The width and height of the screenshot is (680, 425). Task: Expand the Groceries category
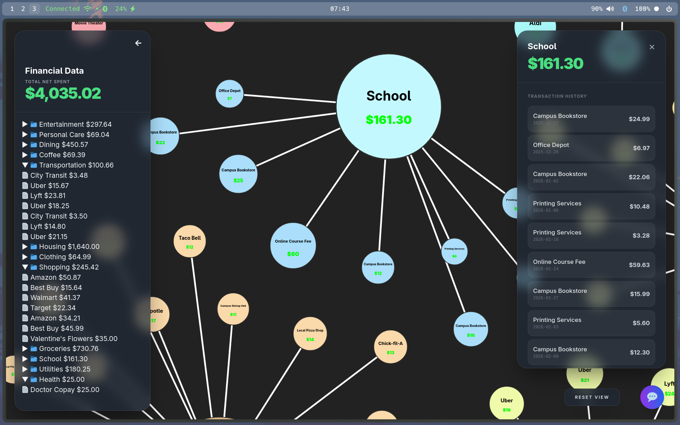pos(25,348)
